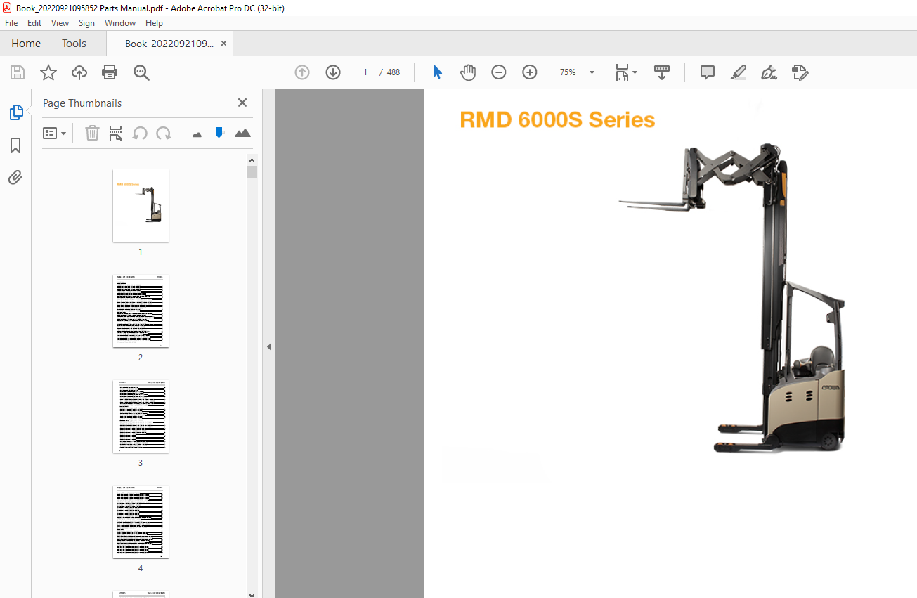Add a sticky note comment
The image size is (917, 598).
(x=708, y=72)
